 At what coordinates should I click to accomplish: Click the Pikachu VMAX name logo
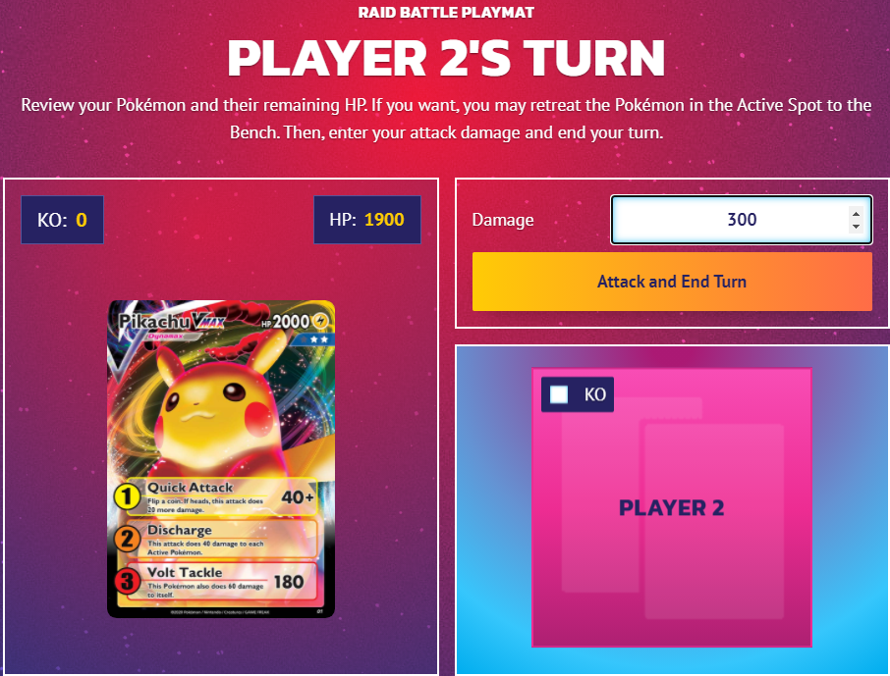(171, 323)
